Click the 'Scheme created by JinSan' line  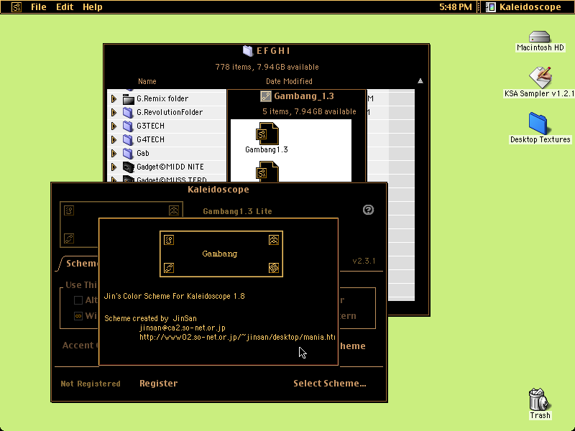click(150, 318)
